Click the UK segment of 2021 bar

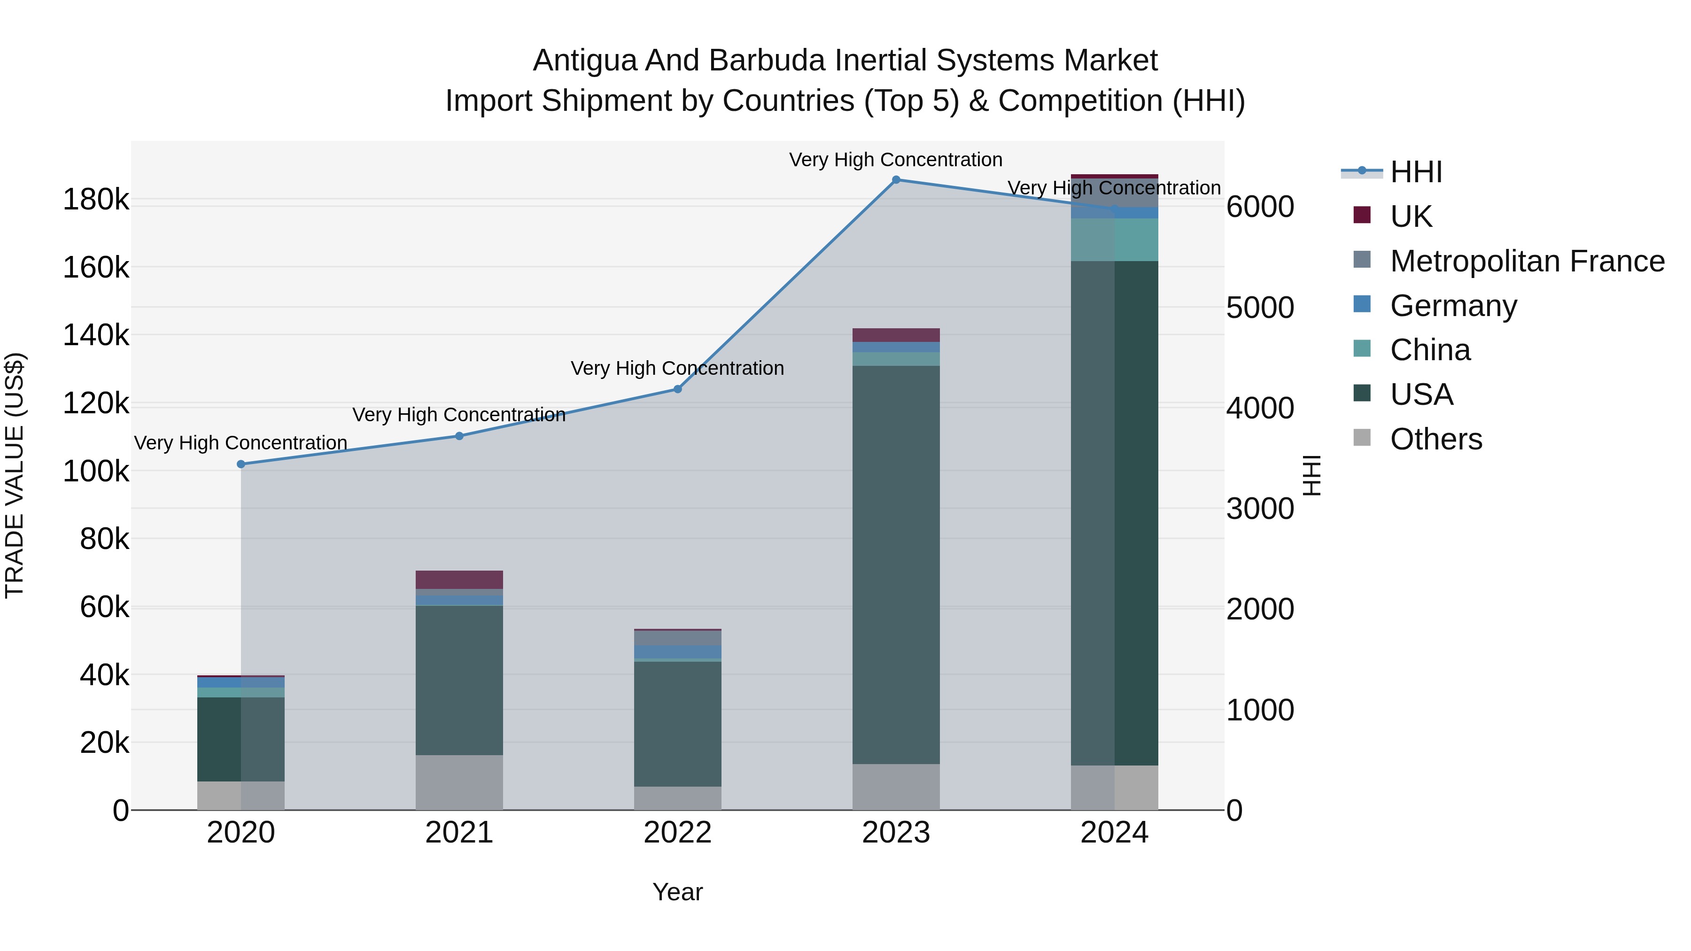point(459,580)
